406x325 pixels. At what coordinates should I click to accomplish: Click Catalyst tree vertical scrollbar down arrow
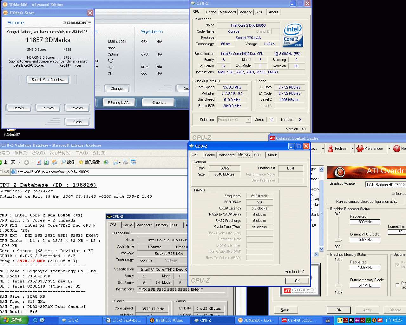click(x=321, y=249)
